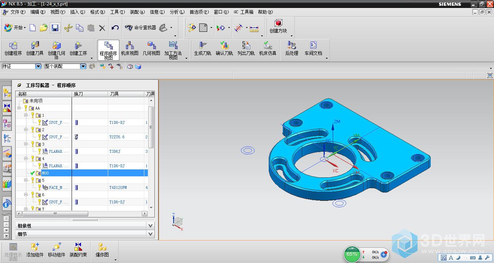Open the 文件 menu
The height and width of the screenshot is (263, 494).
tap(18, 12)
